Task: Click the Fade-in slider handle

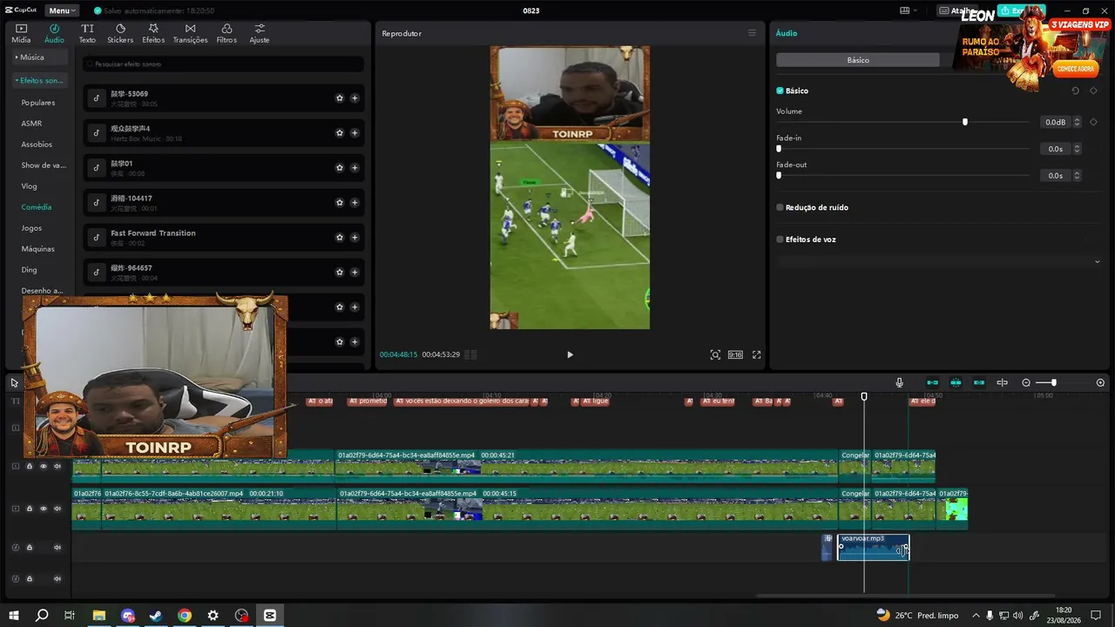Action: point(779,149)
